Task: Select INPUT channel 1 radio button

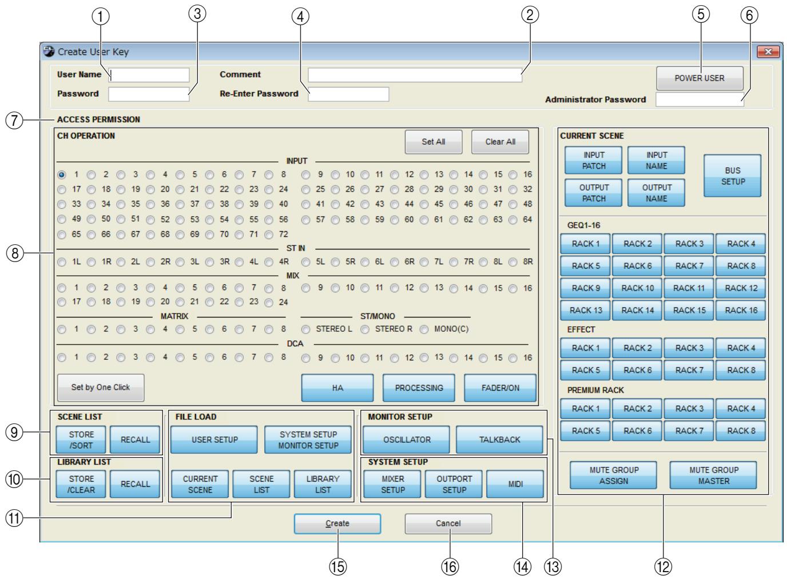Action: click(x=62, y=175)
